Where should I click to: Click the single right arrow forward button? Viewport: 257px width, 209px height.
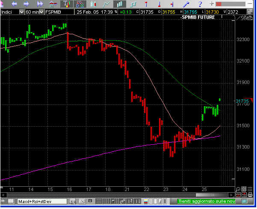[27, 4]
